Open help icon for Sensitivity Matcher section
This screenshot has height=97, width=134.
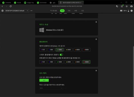(96, 71)
